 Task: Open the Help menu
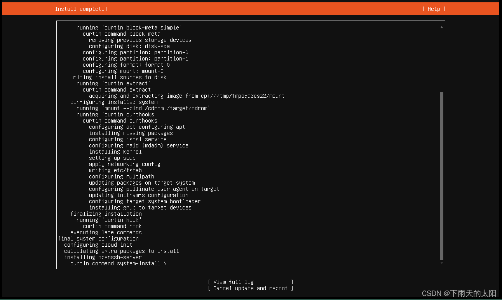433,9
